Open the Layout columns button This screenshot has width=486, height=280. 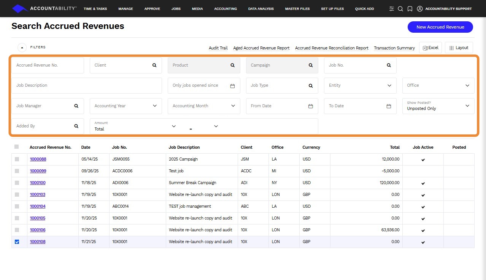pos(459,48)
